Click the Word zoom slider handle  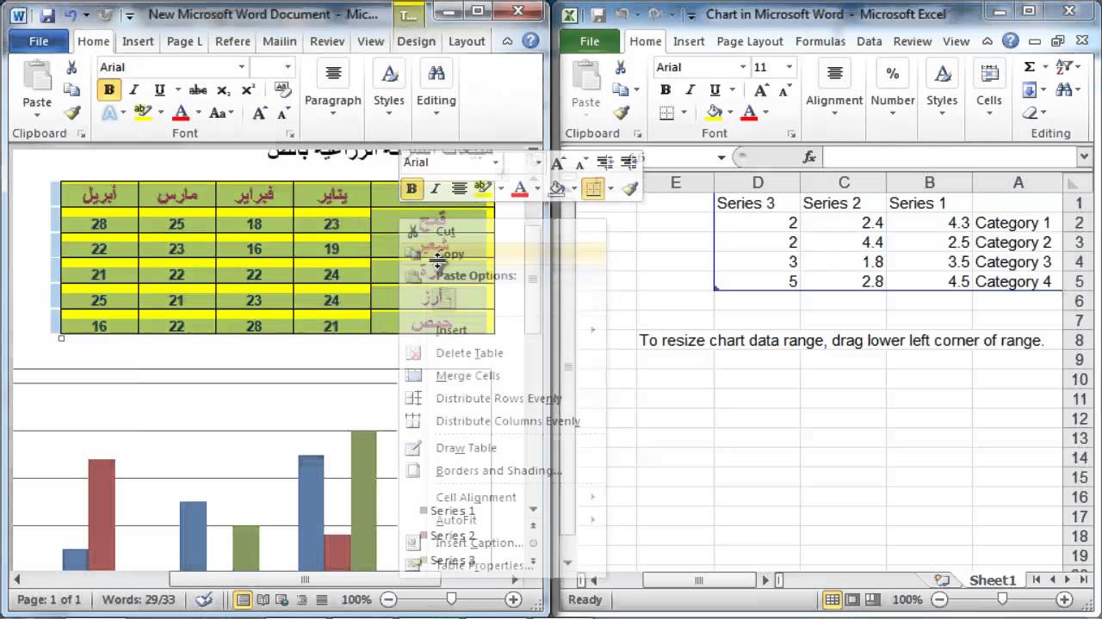451,599
